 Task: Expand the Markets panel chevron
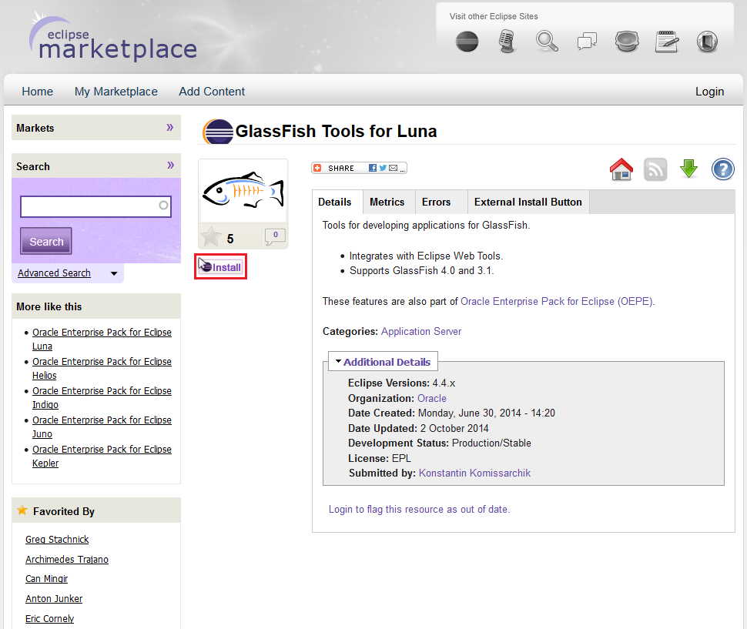(170, 127)
